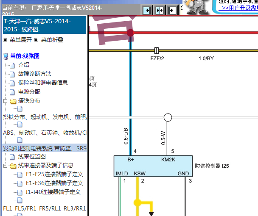Image resolution: width=258 pixels, height=216 pixels.
Task: Collapse the 线束连接器及端子信息 tree folder
Action: point(5,166)
